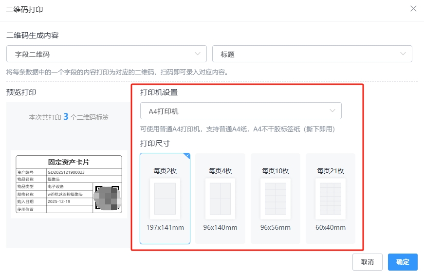Close the 二维码打印 dialog with X
This screenshot has height=274, width=424.
click(413, 9)
